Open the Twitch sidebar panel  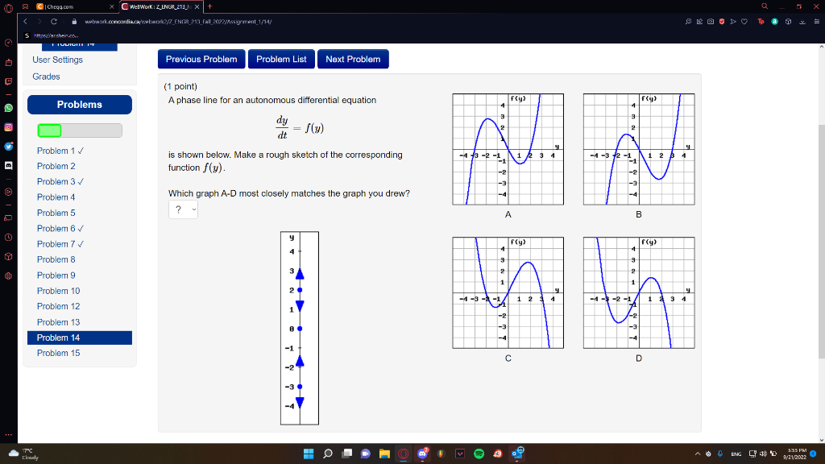[8, 81]
